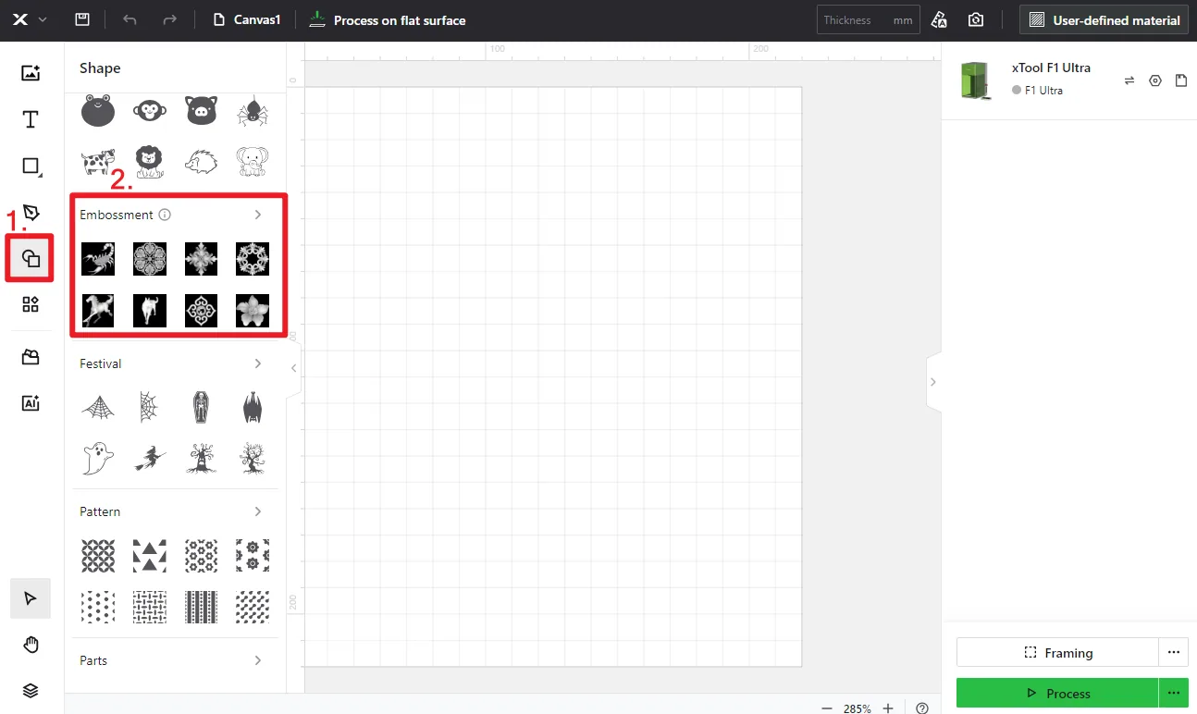The width and height of the screenshot is (1197, 714).
Task: Click the Framing button
Action: click(1057, 652)
